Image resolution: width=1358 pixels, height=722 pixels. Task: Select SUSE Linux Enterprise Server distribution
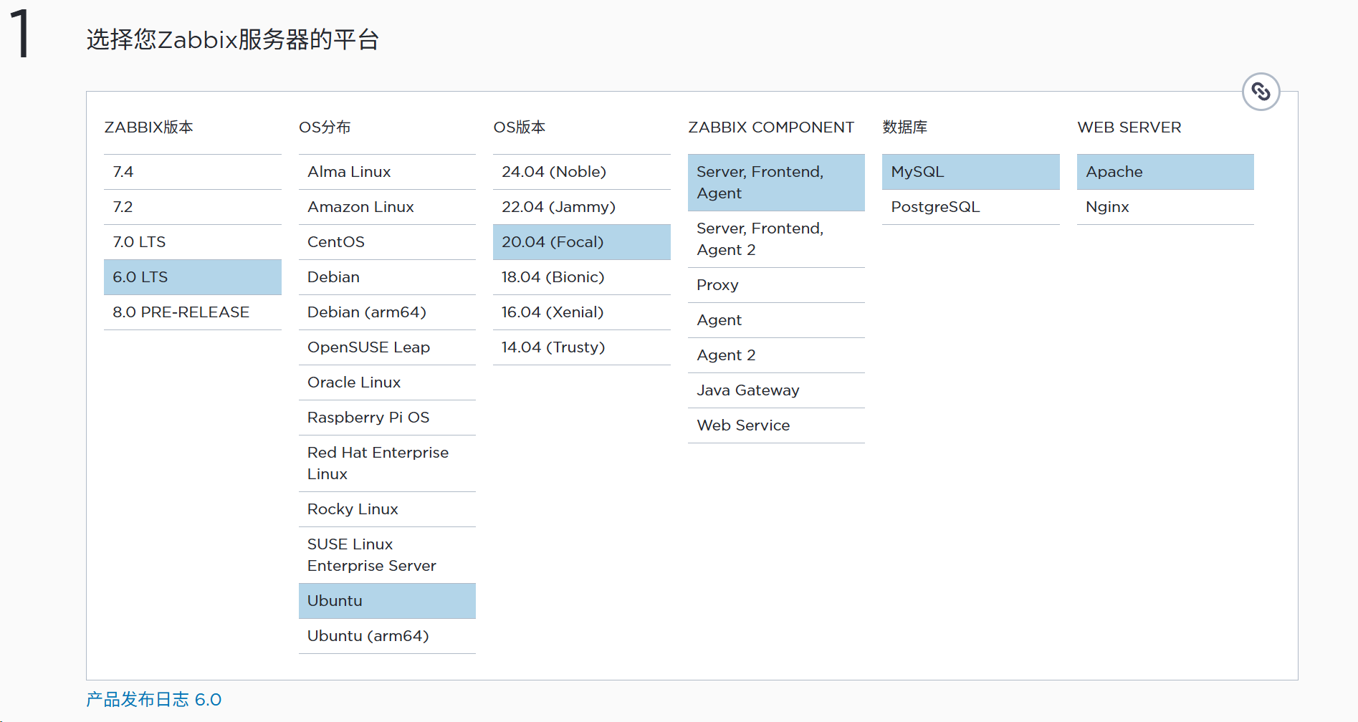(x=387, y=555)
